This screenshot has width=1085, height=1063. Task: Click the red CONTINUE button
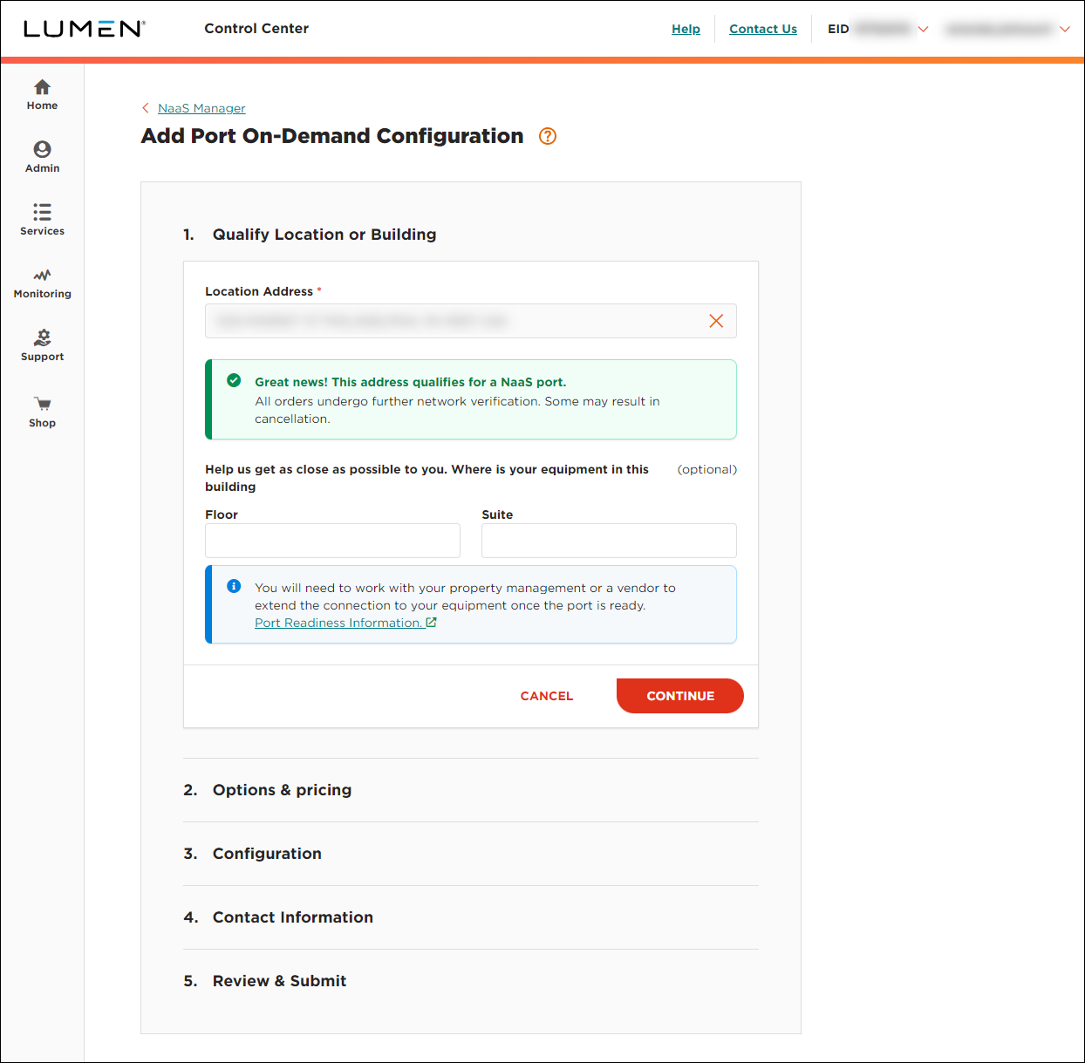click(680, 696)
